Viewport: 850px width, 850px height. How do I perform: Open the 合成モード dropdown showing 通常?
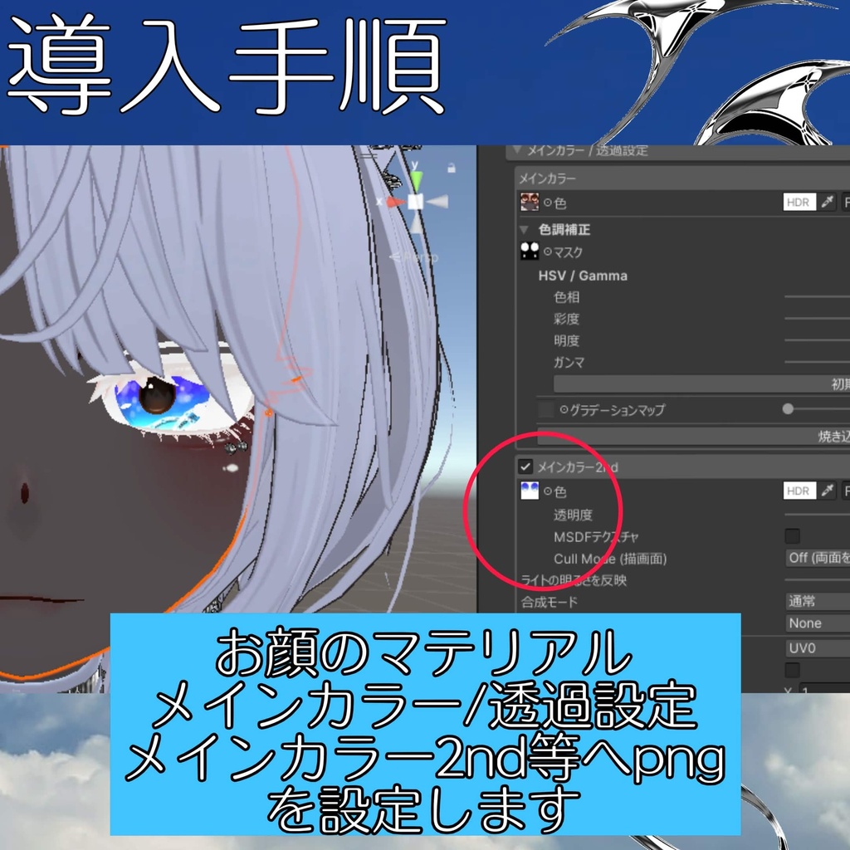click(818, 601)
